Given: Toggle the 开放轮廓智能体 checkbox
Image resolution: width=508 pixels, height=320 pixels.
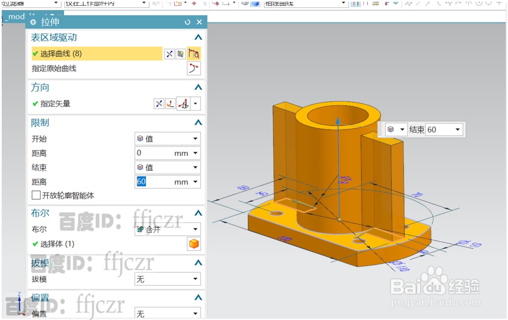Looking at the screenshot, I should tap(36, 196).
